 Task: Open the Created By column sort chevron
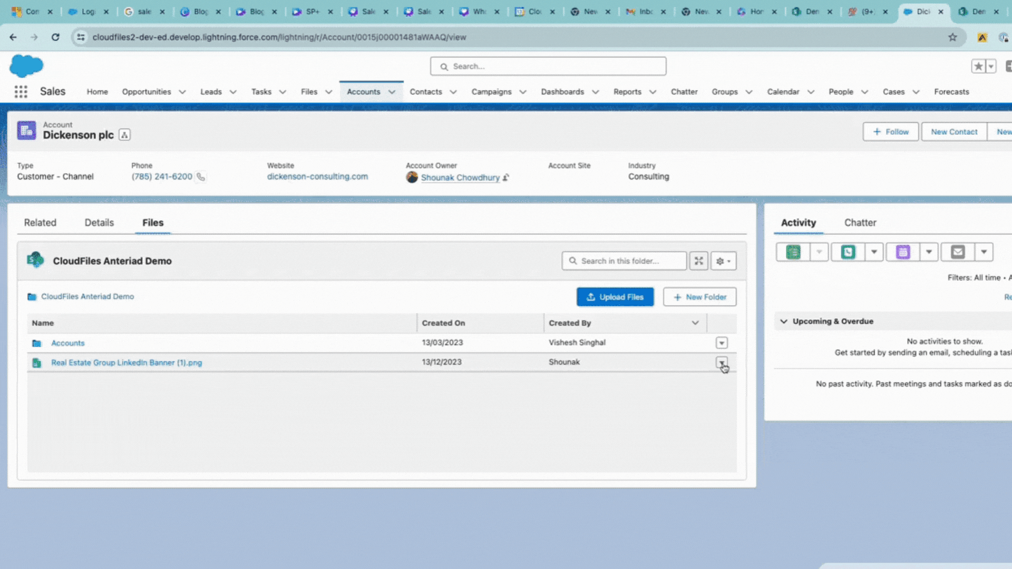(x=695, y=323)
